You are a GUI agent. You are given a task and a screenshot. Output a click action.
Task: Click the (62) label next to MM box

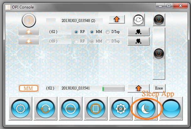[50, 88]
